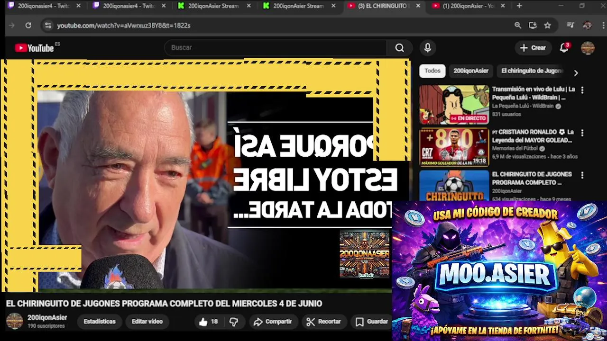Save the video with Guardar
This screenshot has width=607, height=341.
pos(372,322)
